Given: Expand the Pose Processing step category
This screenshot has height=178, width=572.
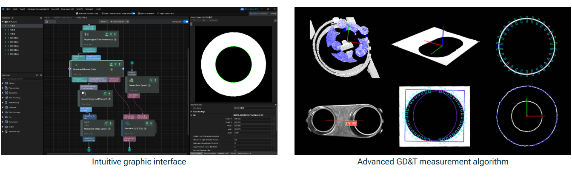Looking at the screenshot, I should coord(3,97).
